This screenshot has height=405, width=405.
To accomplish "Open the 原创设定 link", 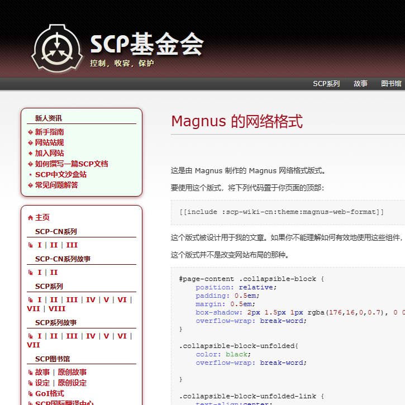I will [x=72, y=383].
